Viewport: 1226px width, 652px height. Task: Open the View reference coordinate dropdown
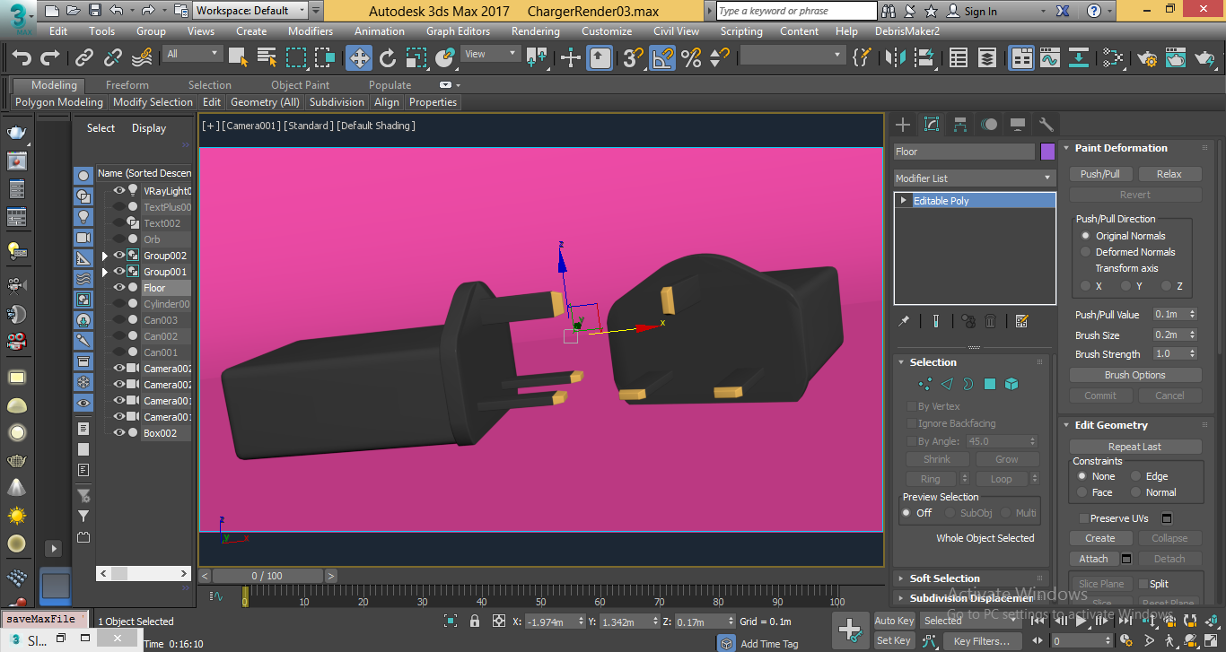point(490,54)
